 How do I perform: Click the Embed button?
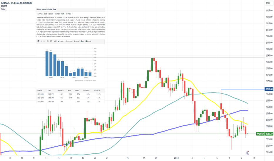click(88, 42)
